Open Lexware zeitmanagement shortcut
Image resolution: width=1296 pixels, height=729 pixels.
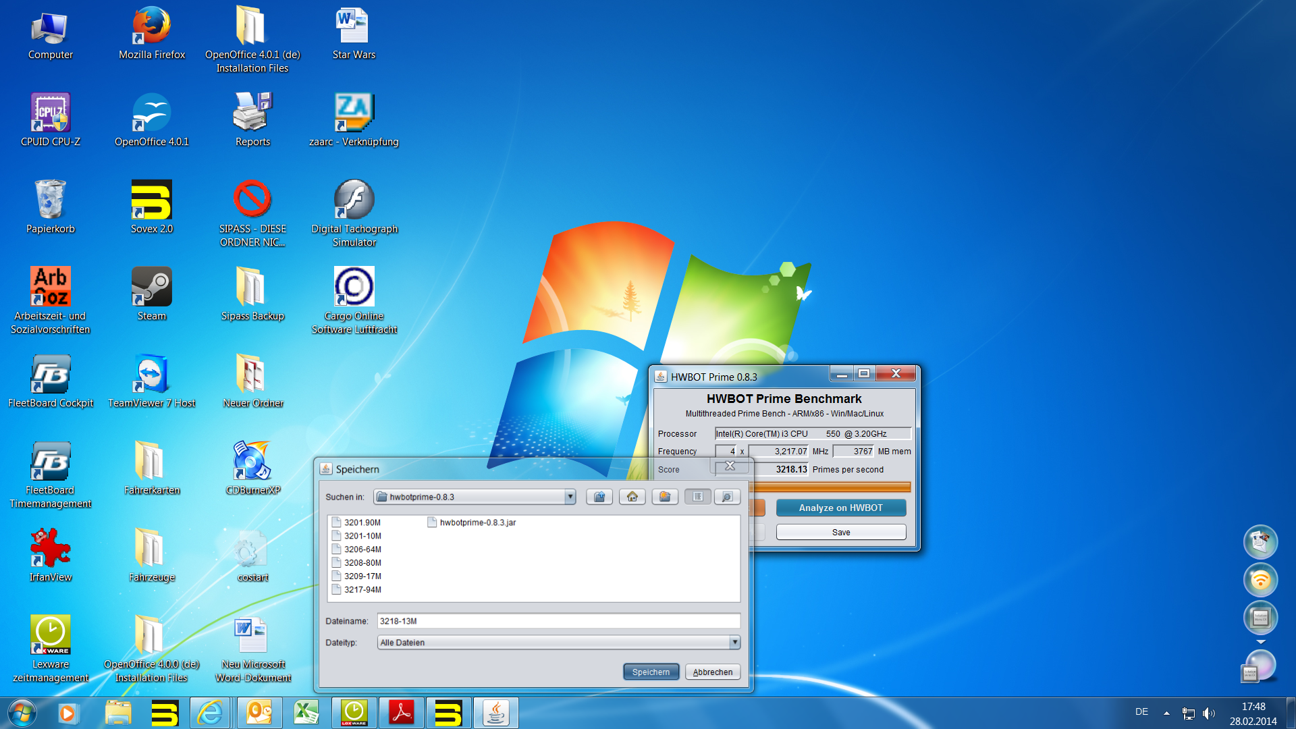(50, 649)
